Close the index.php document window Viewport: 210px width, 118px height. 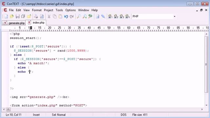206,10
